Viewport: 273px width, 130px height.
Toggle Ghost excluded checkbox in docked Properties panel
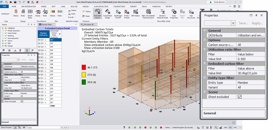[x=22, y=101]
